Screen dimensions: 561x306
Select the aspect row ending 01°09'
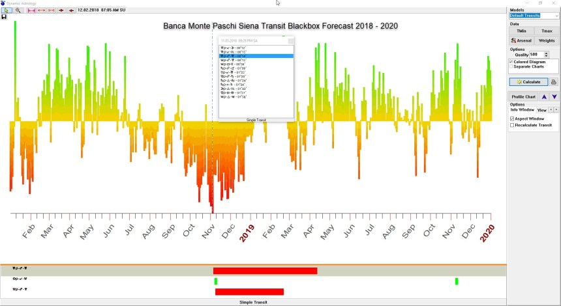(256, 68)
